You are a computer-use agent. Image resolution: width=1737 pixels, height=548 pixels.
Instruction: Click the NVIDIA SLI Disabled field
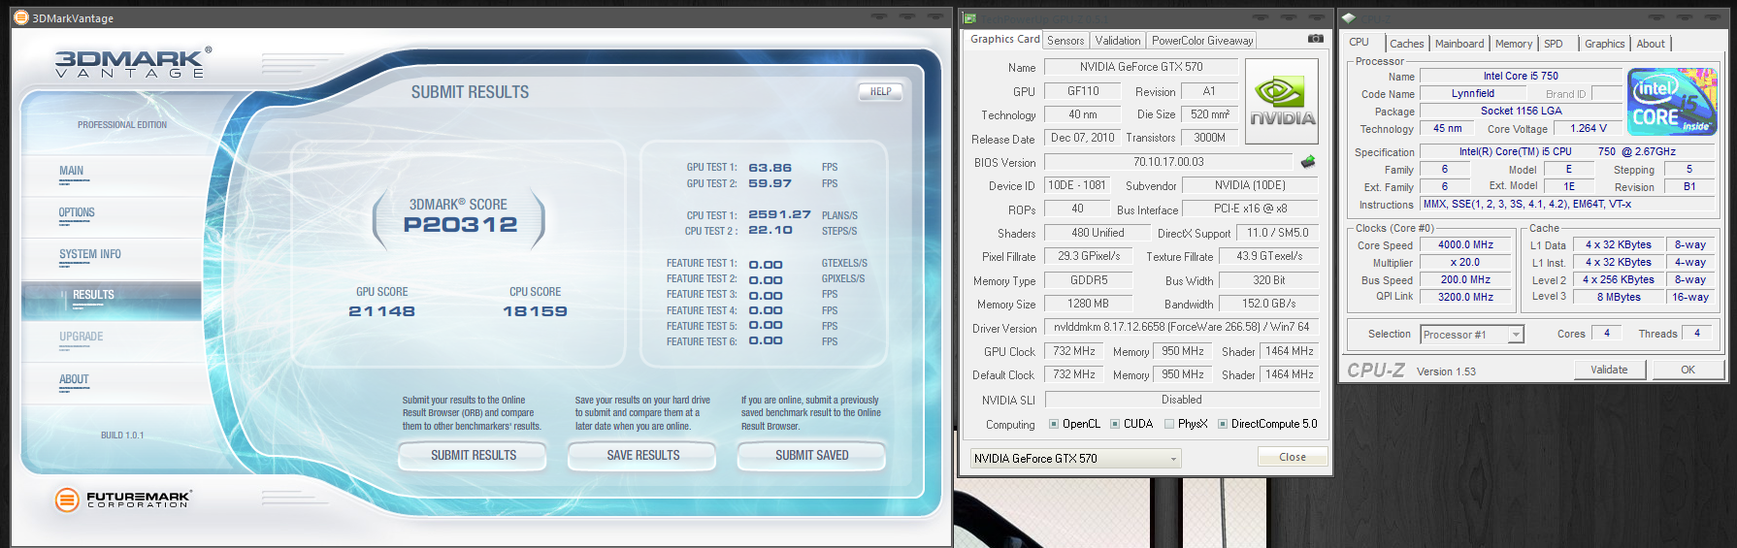pos(1181,400)
